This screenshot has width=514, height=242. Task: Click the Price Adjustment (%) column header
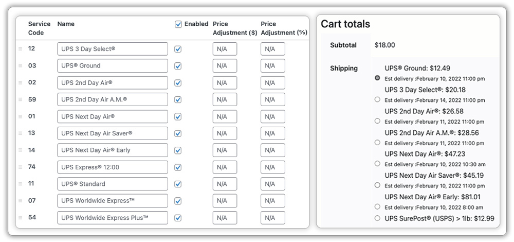tap(284, 28)
